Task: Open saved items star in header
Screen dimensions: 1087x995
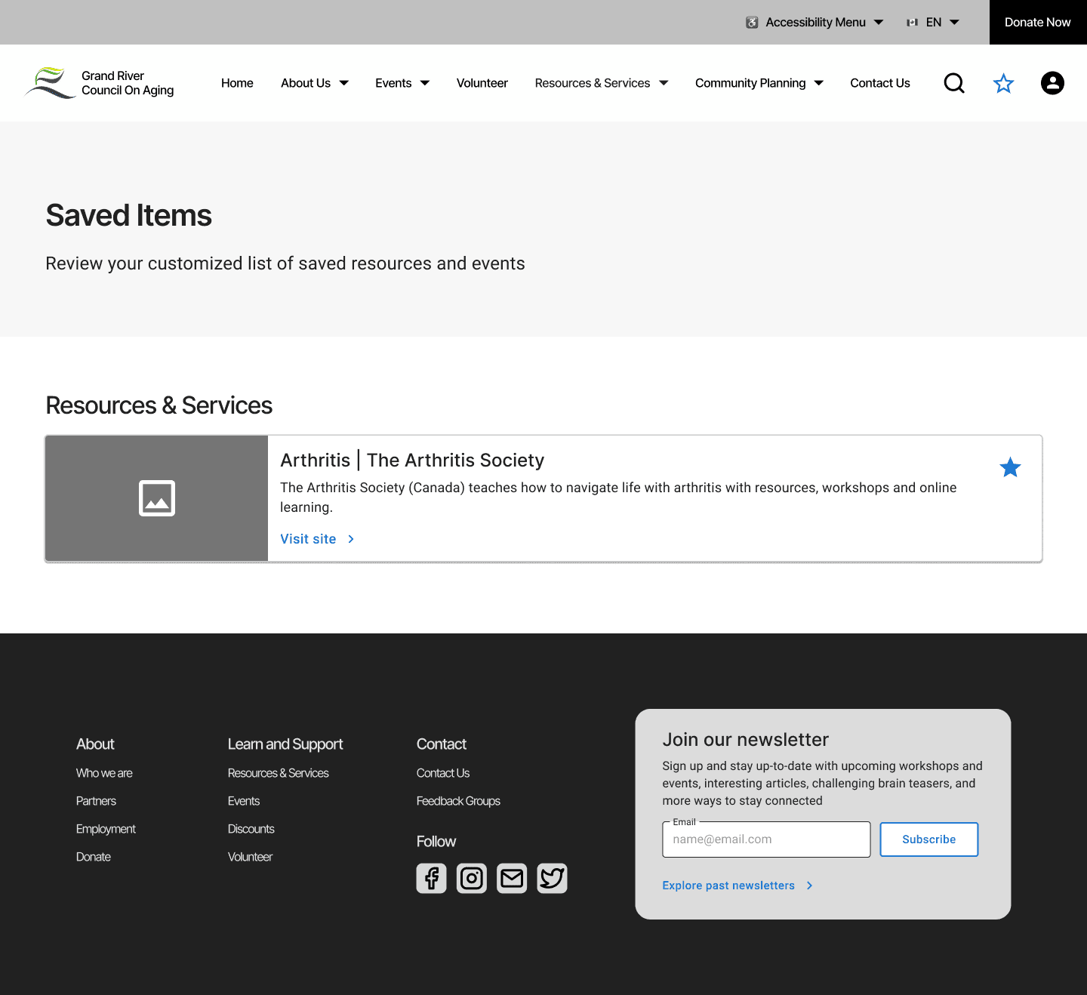Action: click(1003, 83)
